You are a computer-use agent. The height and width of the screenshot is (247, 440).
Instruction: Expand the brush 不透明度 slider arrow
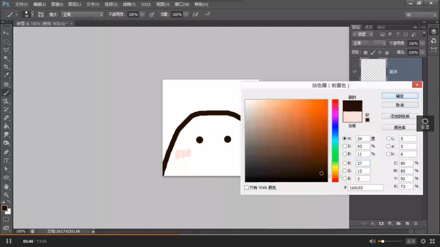(x=142, y=14)
